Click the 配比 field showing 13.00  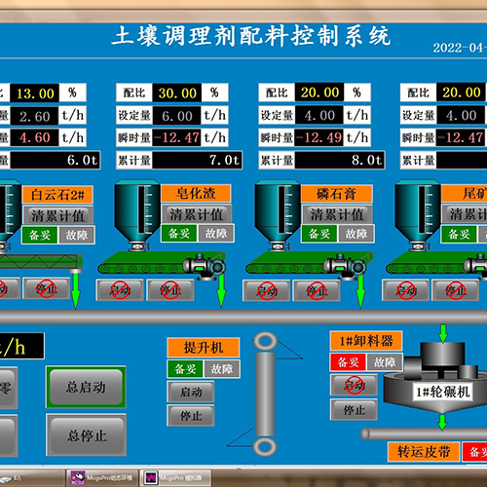coord(35,94)
